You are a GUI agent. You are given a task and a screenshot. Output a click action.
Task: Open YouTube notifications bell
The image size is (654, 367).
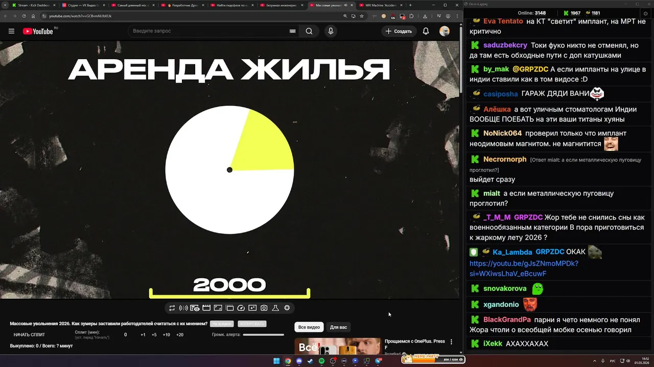tap(426, 31)
